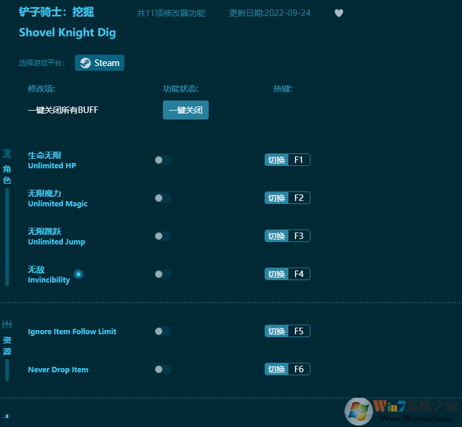Viewport: 462px width, 427px height.
Task: Click the Steam platform button
Action: pos(99,63)
